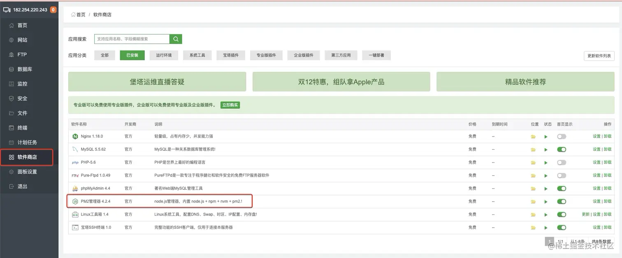Click the phpMyAdmin sailboat icon
The width and height of the screenshot is (622, 258).
[75, 188]
